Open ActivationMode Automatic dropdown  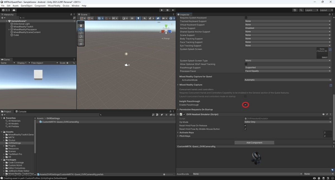click(288, 80)
